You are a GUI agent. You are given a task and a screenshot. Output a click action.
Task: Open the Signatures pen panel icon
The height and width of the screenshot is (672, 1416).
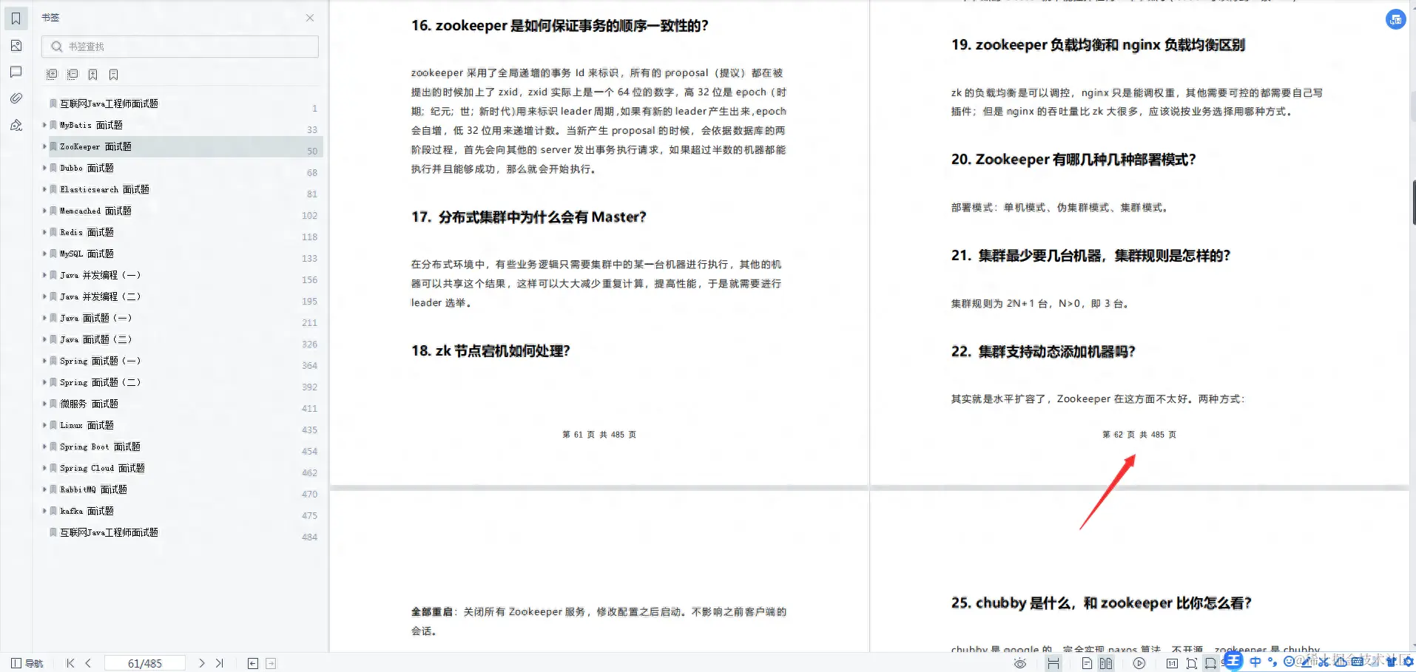[16, 125]
